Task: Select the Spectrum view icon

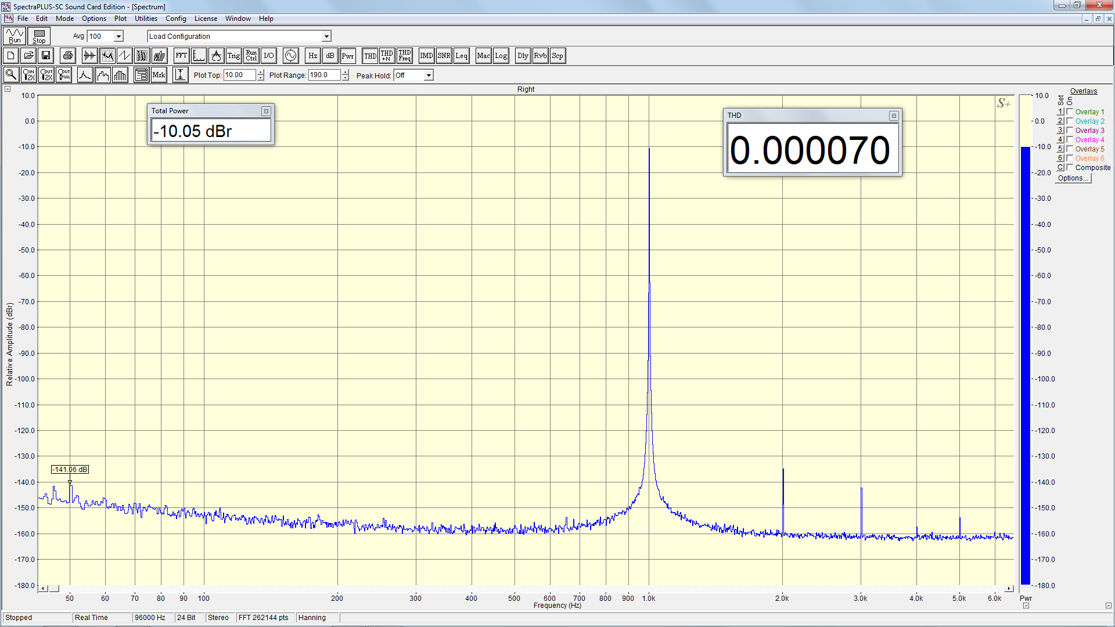Action: pyautogui.click(x=107, y=56)
